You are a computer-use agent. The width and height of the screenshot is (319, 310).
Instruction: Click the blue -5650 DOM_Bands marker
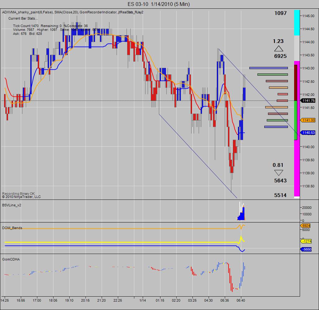pyautogui.click(x=306, y=249)
